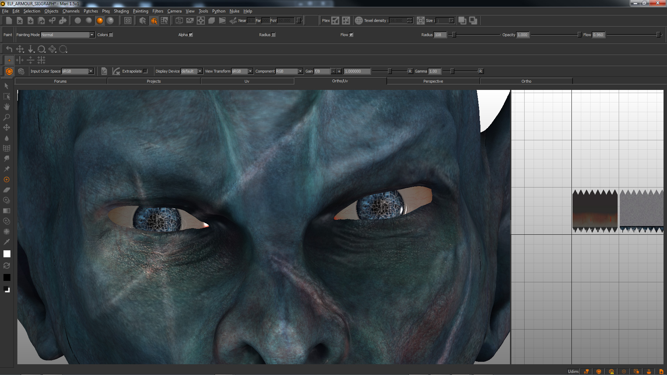
Task: Pick the water-drop Blur tool
Action: [x=7, y=138]
